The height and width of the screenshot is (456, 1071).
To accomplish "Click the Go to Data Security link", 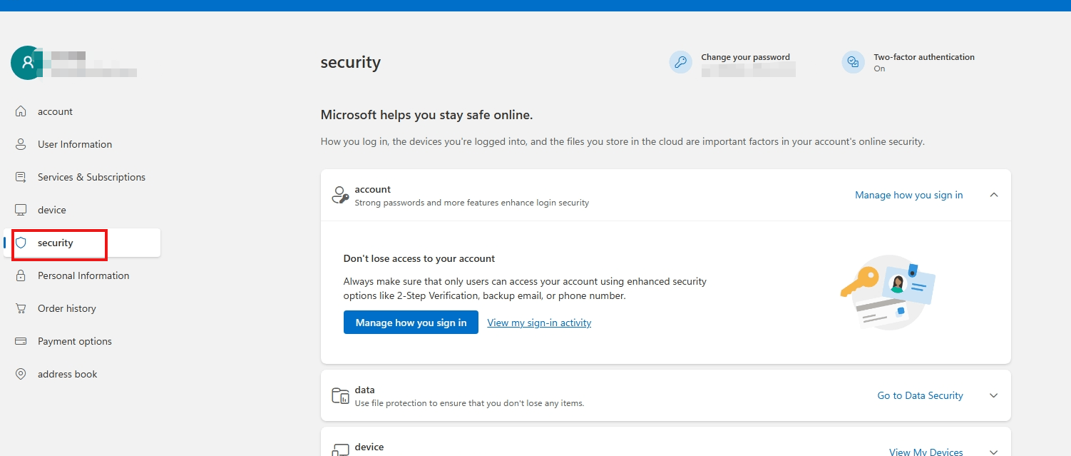I will pos(920,395).
